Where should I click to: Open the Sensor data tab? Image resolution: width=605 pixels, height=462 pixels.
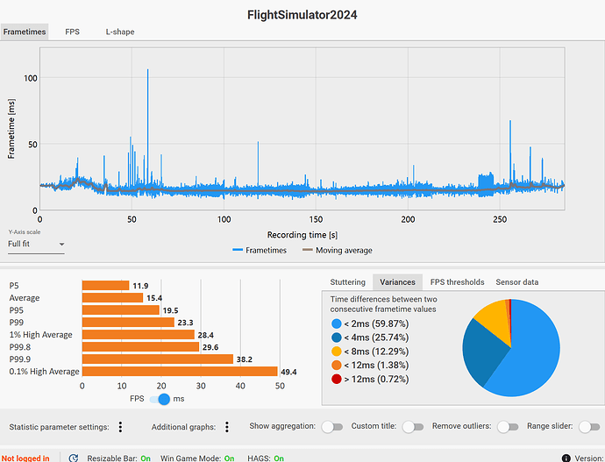pyautogui.click(x=517, y=282)
